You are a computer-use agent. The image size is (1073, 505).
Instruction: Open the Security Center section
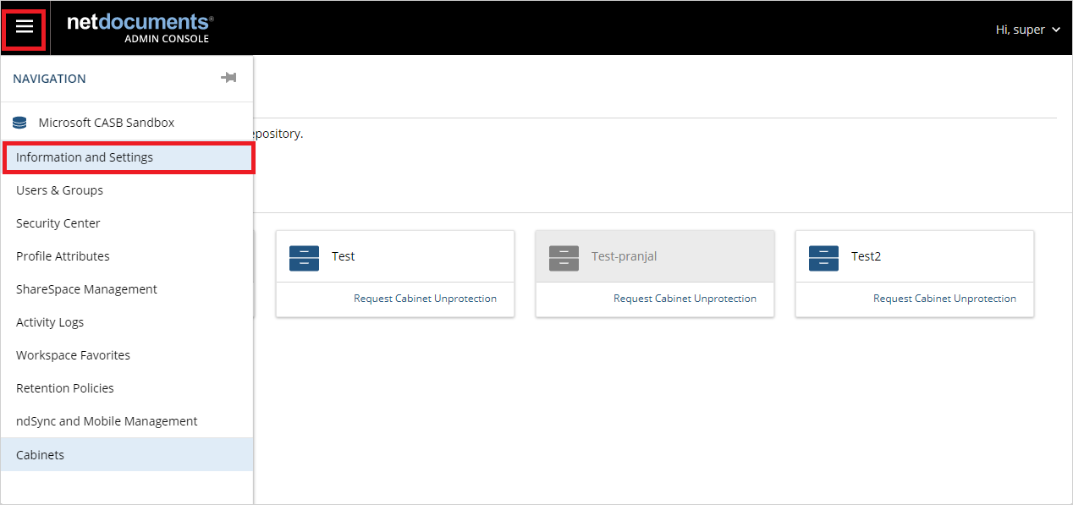pos(58,222)
